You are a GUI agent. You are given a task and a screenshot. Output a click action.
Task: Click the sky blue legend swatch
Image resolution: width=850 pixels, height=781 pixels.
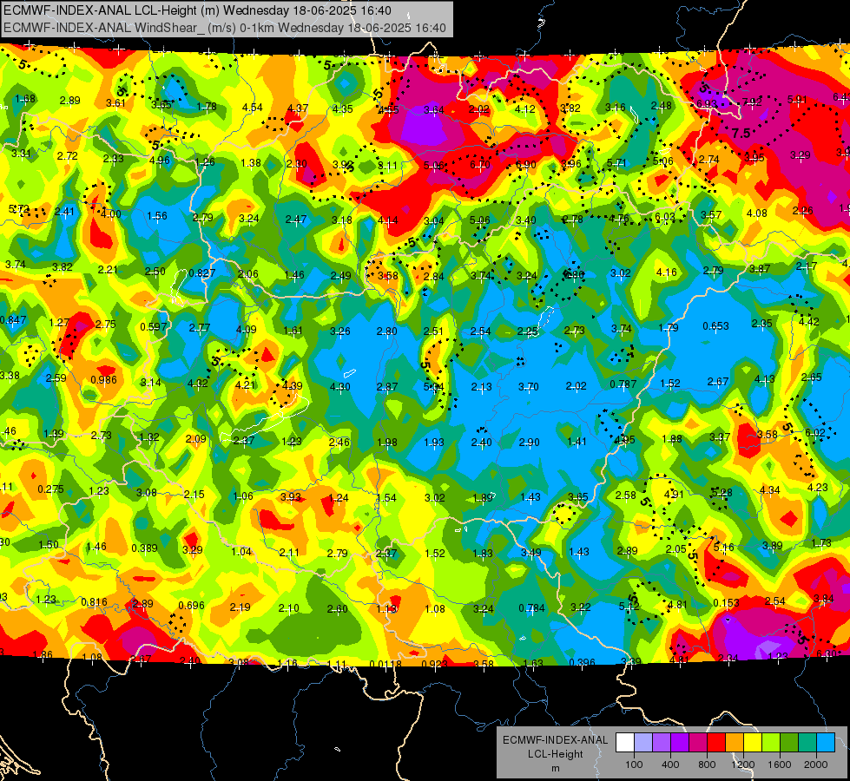coord(825,743)
